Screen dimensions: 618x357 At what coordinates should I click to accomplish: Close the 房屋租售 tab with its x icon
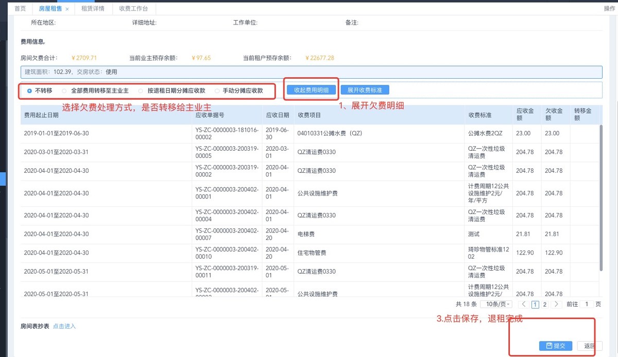pyautogui.click(x=67, y=9)
